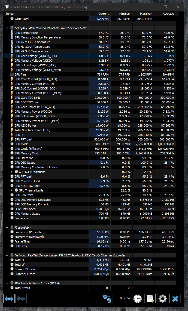Viewport: 188px width, 311px height.
Task: Select the GPU Core Voltage (VDDCR_GFX) row
Action: 90,56
